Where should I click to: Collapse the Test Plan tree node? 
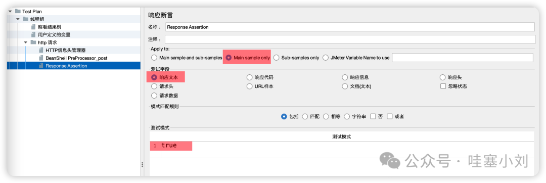click(10, 12)
